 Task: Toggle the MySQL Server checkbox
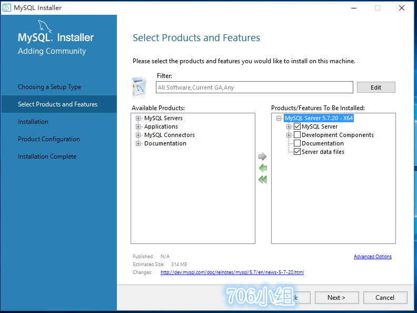[x=297, y=126]
